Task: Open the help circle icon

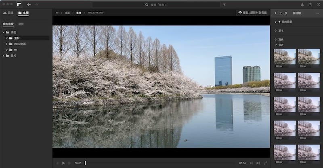Action: (318, 4)
